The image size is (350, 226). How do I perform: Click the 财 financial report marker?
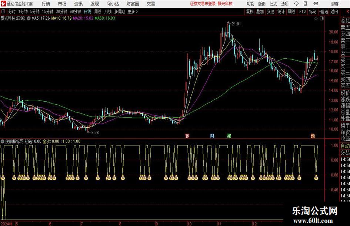click(x=212, y=135)
